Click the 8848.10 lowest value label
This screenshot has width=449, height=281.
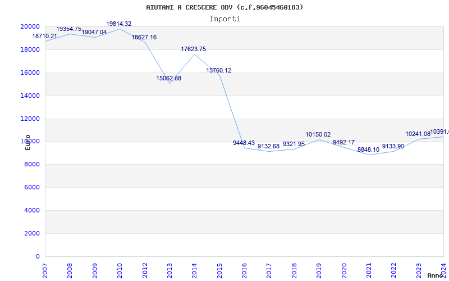click(x=368, y=149)
